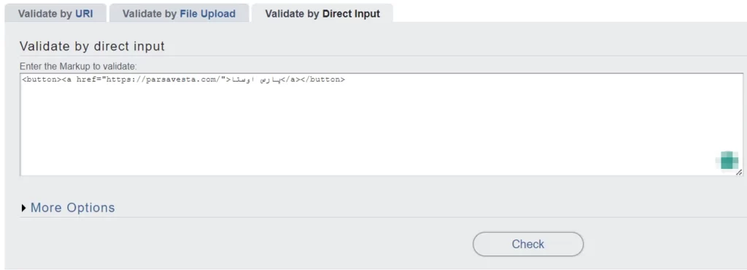Open More Options by its label text
Screen dimensions: 747x270
(72, 207)
